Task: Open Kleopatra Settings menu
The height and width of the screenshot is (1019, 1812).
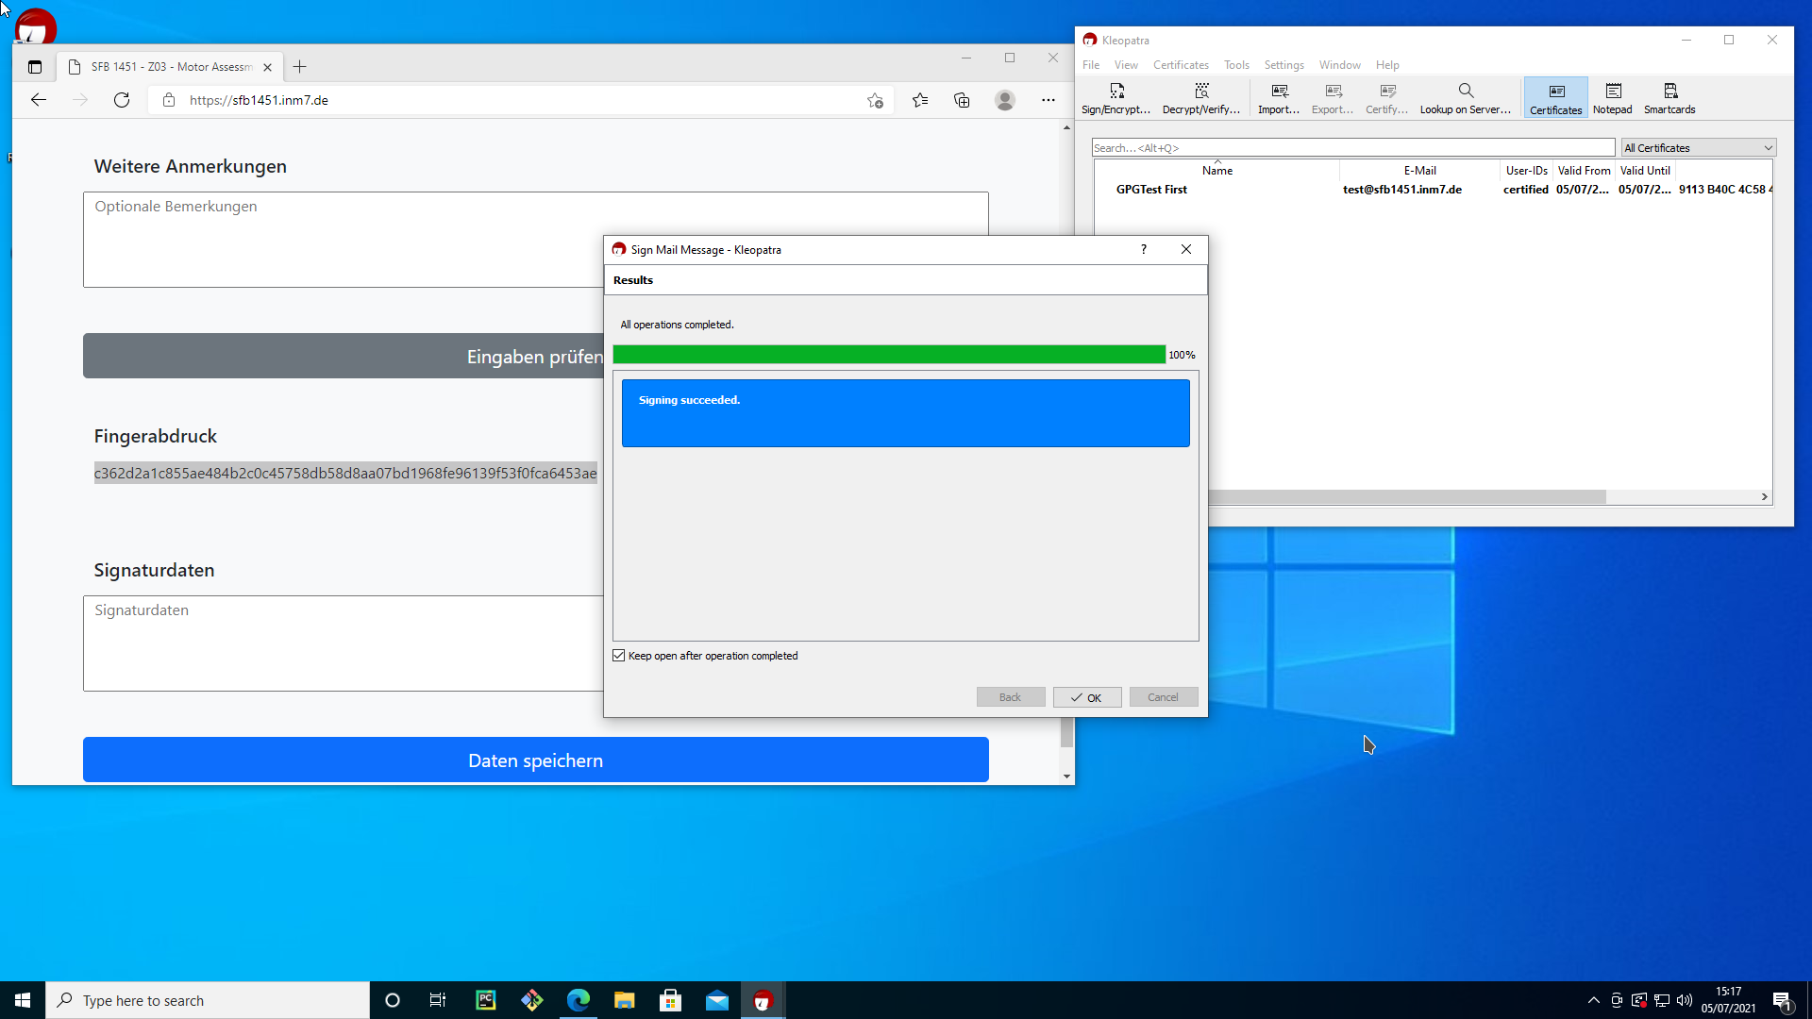Action: pos(1283,65)
